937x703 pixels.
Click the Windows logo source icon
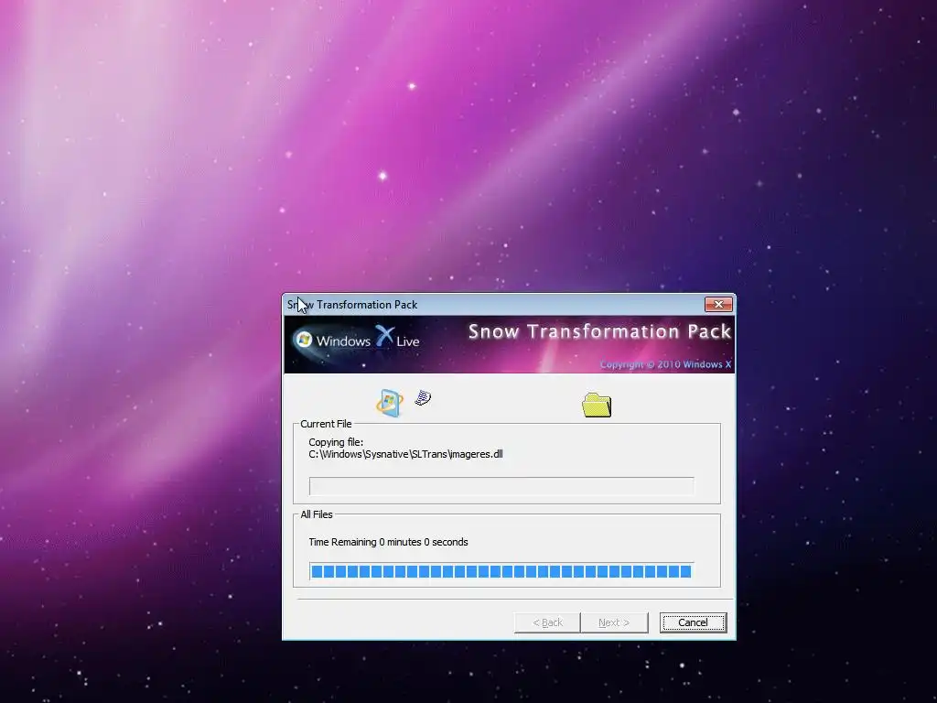(390, 403)
